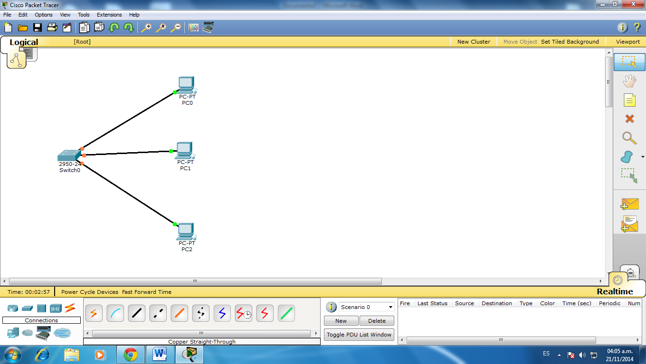Select the Add Simple PDU envelope
Viewport: 646px width, 364px height.
click(629, 204)
